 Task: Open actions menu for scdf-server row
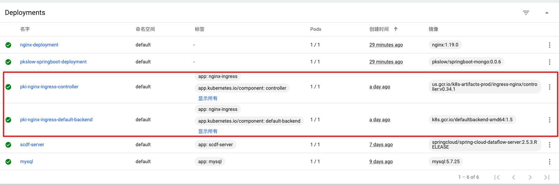[x=549, y=145]
